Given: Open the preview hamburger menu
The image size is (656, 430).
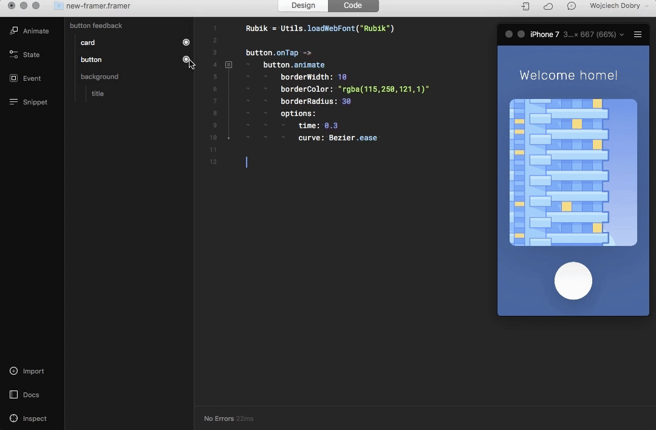Looking at the screenshot, I should click(x=638, y=35).
